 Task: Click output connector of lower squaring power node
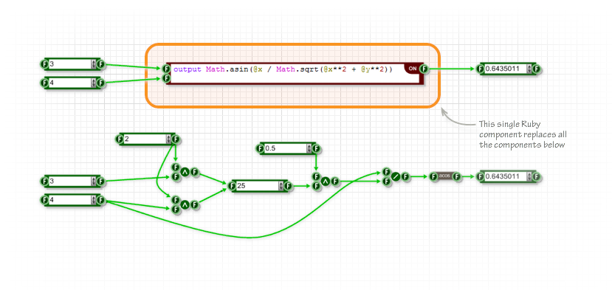tap(194, 205)
